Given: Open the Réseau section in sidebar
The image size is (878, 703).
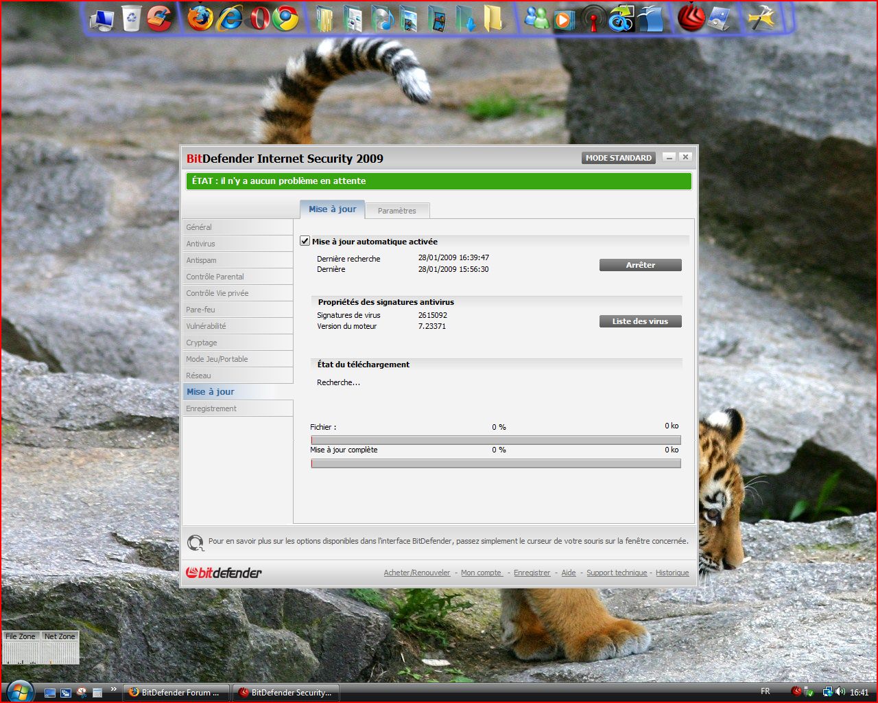Looking at the screenshot, I should 237,376.
